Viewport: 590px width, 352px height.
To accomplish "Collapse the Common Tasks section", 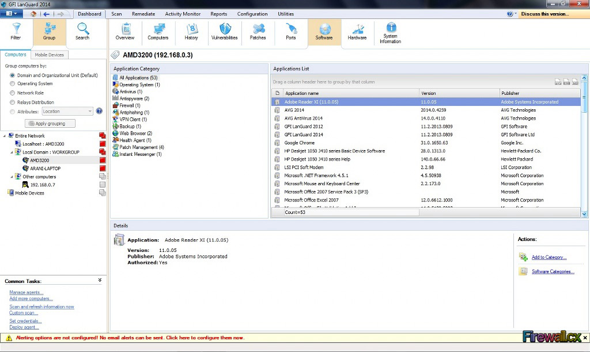I will tap(100, 280).
